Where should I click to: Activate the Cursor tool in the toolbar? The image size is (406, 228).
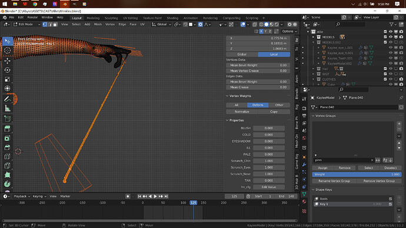pos(7,50)
